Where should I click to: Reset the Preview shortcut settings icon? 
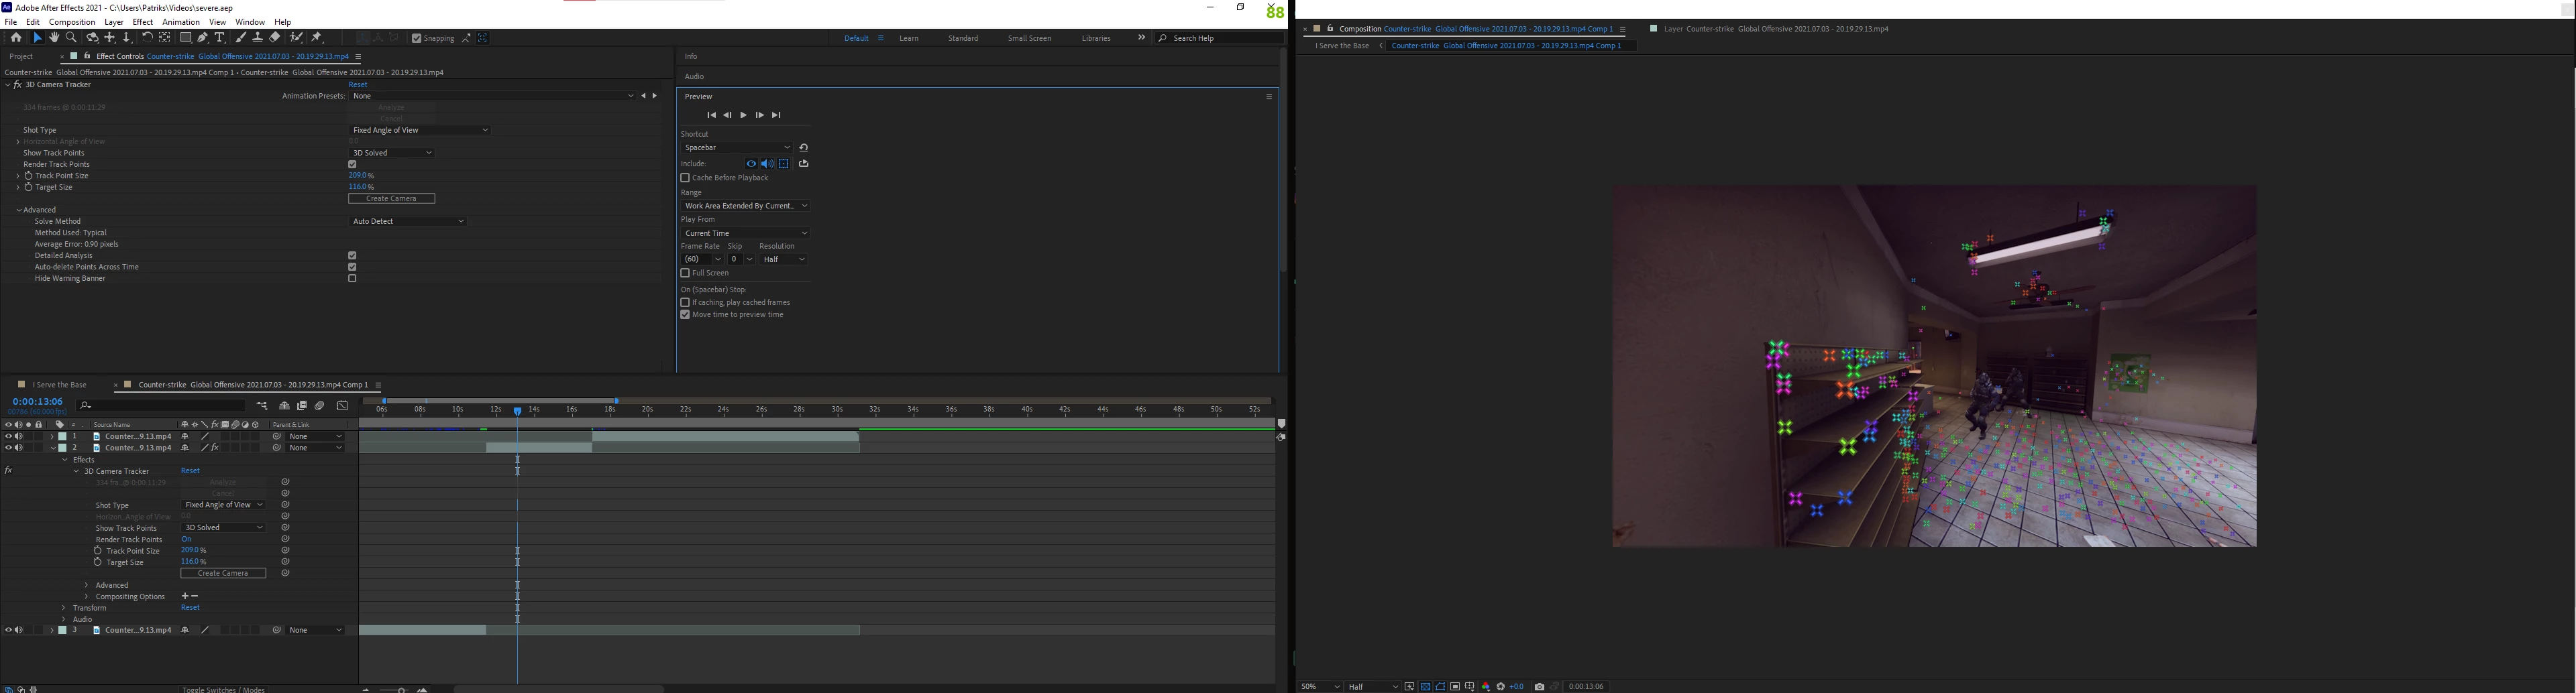(x=804, y=148)
